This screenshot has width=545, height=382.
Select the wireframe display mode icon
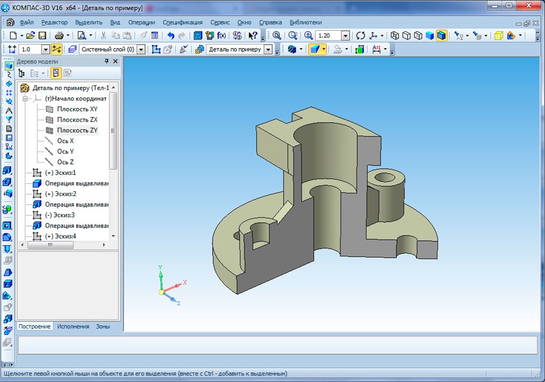395,36
